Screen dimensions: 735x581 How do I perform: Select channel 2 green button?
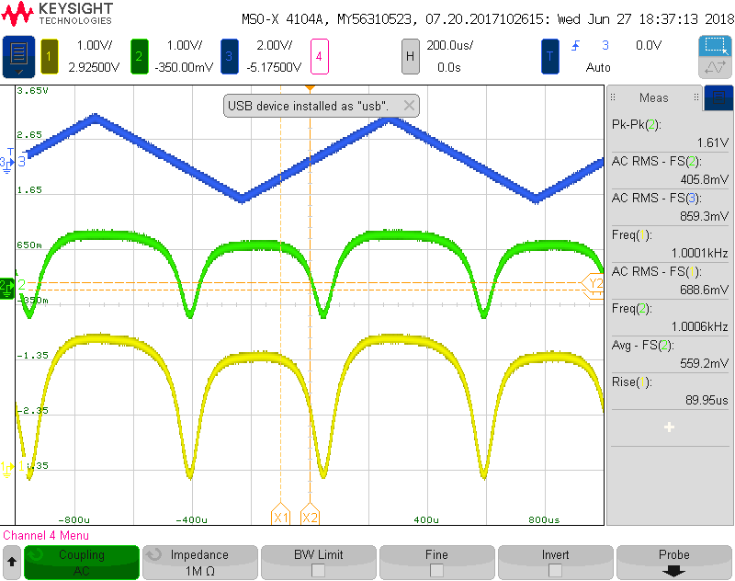coord(140,57)
